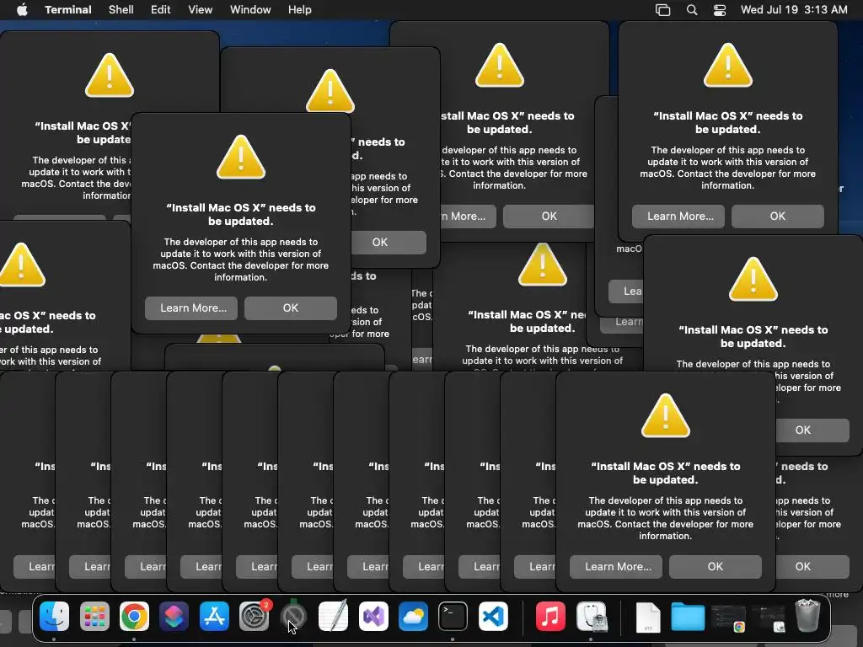Open the Edit menu
This screenshot has width=863, height=647.
(161, 9)
